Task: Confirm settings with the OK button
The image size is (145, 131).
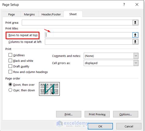Action: [x=100, y=126]
